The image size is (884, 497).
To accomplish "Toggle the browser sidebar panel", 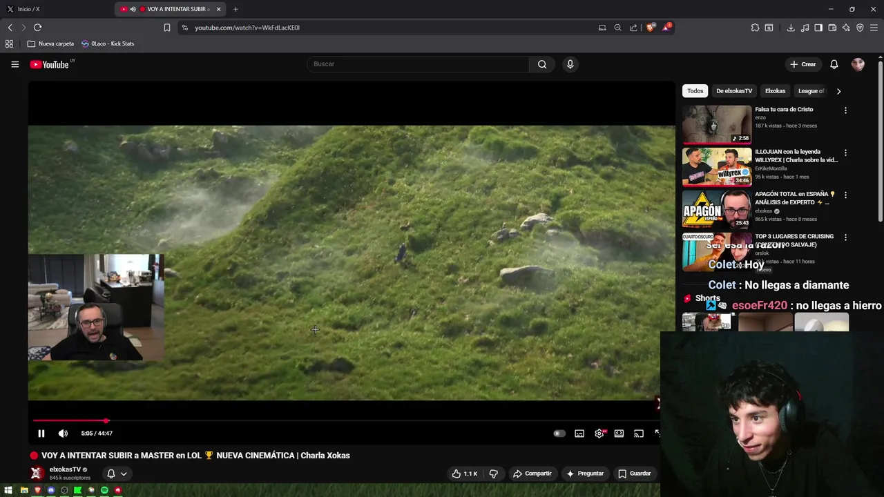I will point(818,28).
